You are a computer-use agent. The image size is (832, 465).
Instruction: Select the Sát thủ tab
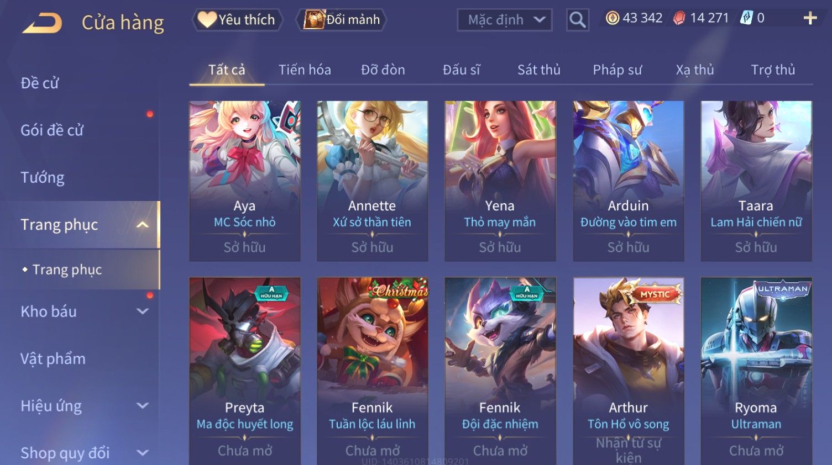pyautogui.click(x=538, y=70)
